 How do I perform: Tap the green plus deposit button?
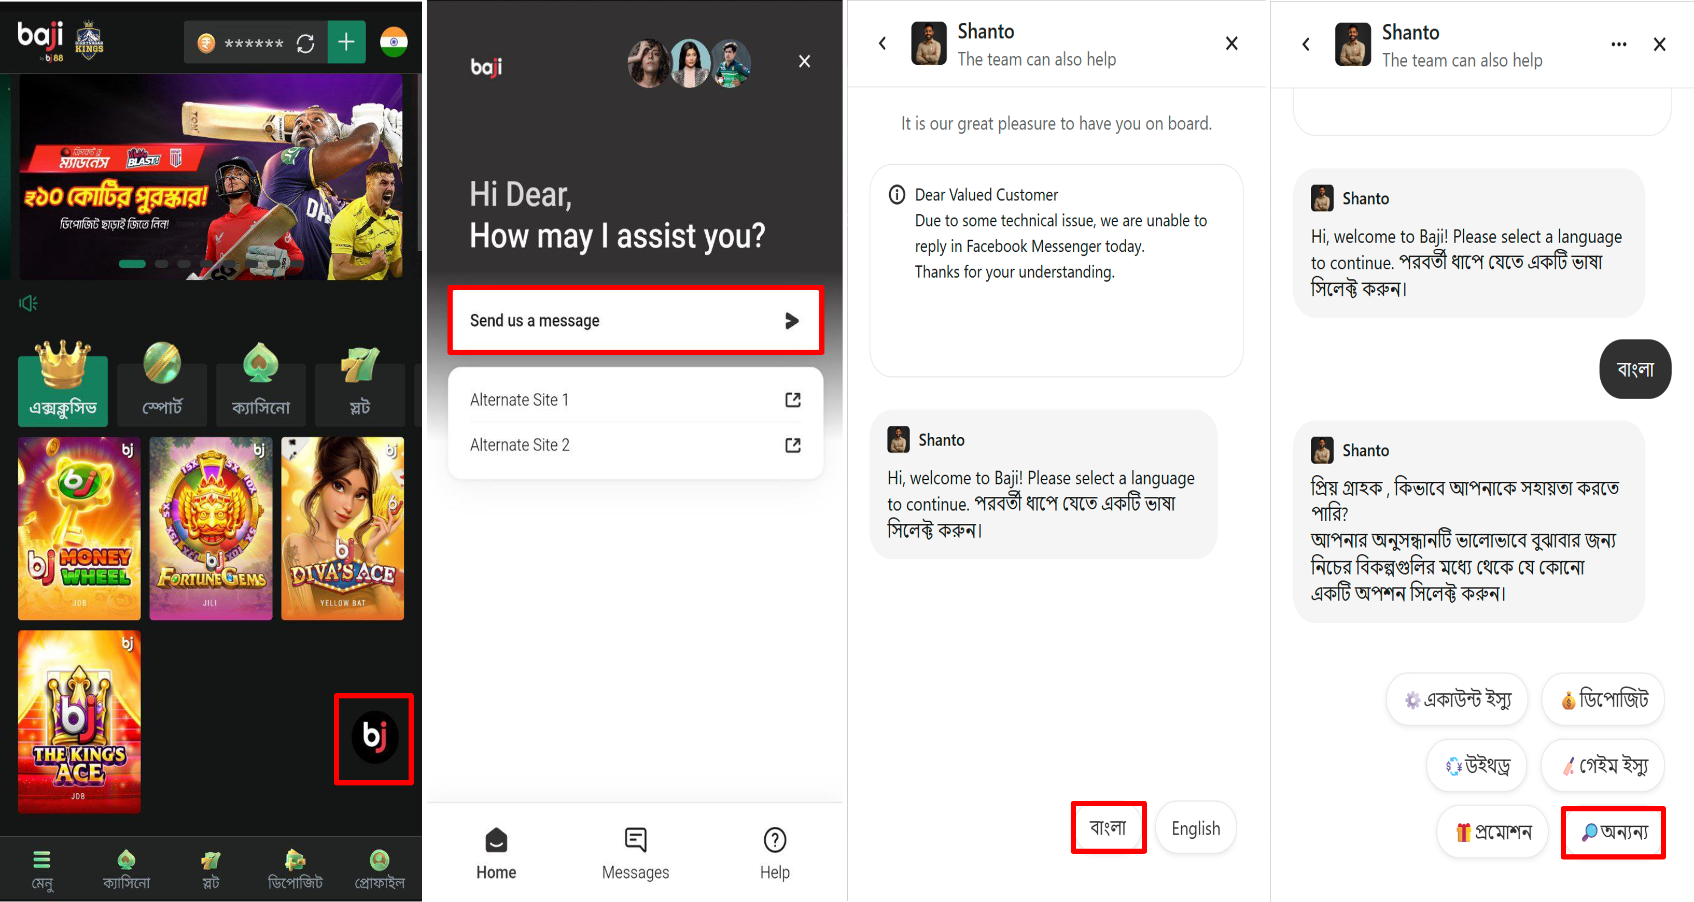coord(346,42)
